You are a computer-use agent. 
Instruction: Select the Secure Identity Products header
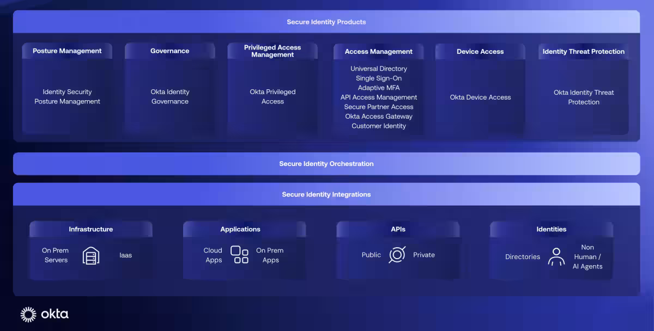coord(326,22)
